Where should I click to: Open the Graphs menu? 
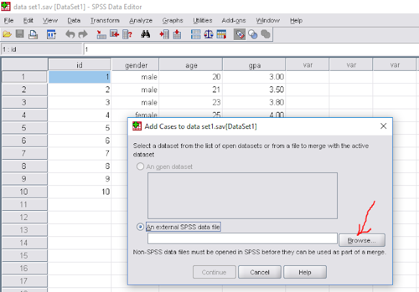pyautogui.click(x=173, y=20)
